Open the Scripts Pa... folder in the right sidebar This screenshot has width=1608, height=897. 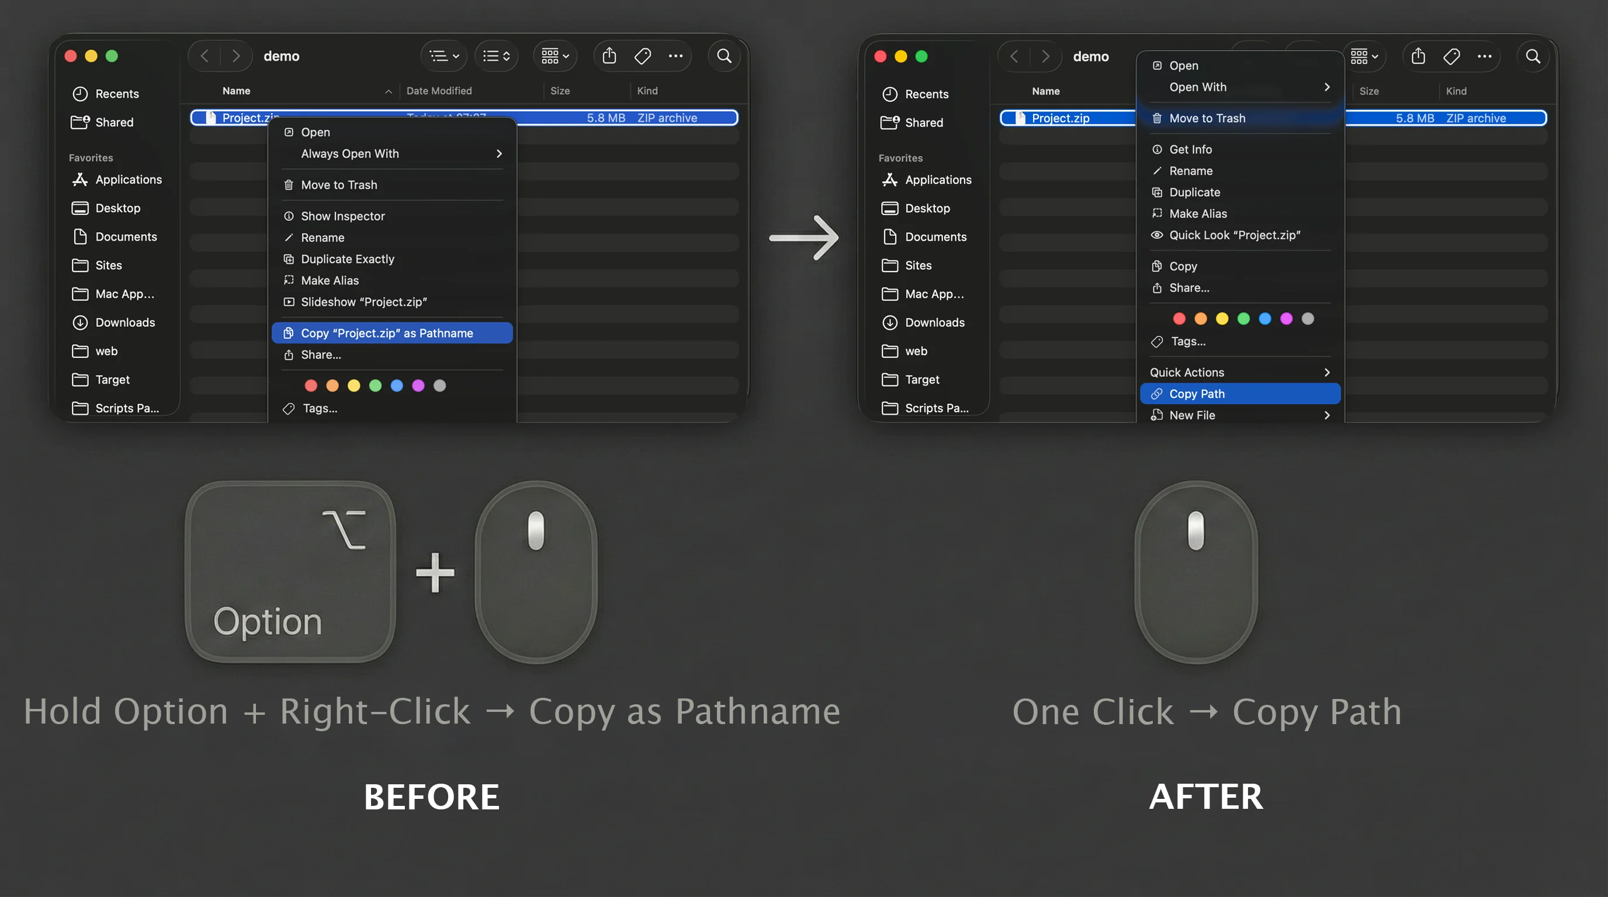point(925,409)
